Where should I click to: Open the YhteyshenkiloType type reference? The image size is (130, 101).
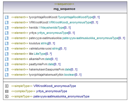(x=52, y=28)
